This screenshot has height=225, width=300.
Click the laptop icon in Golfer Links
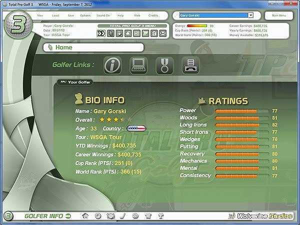click(138, 65)
